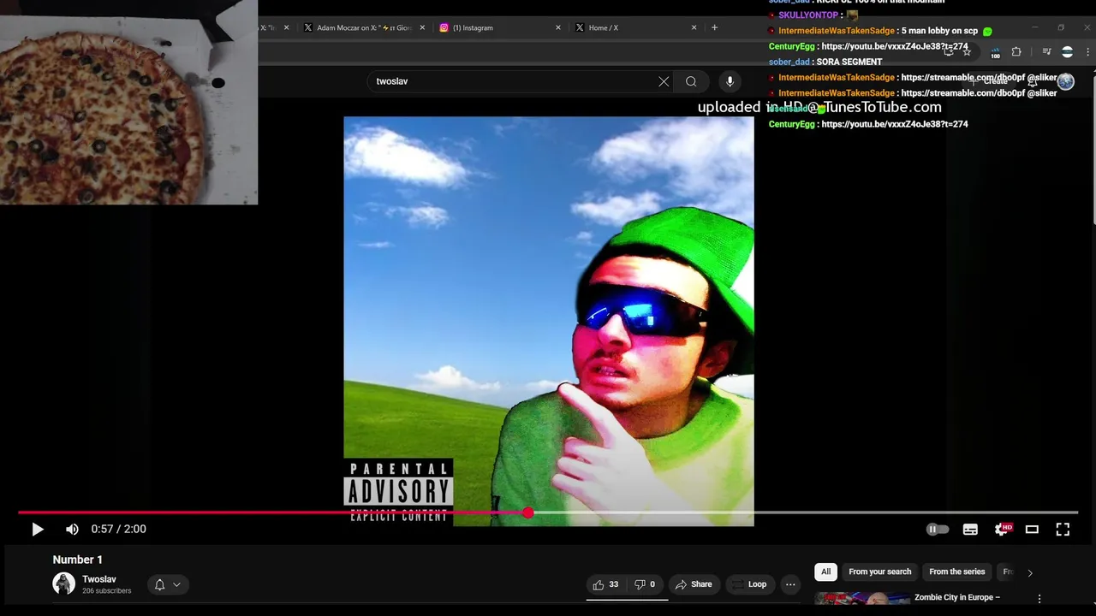This screenshot has height=616, width=1096.
Task: Close the Instagram tab
Action: click(558, 27)
